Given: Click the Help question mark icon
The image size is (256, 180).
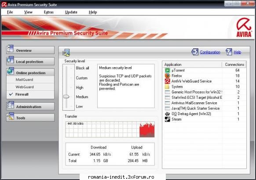Looking at the screenshot, I should coord(229,52).
